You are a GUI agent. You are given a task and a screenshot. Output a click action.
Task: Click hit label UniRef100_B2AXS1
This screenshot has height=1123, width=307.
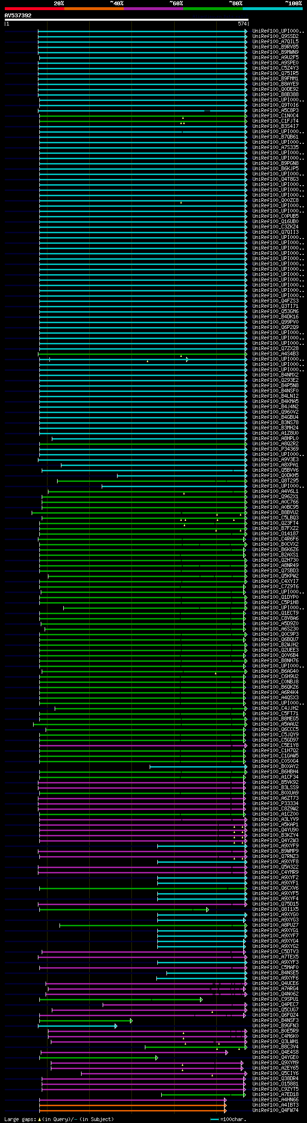pyautogui.click(x=275, y=555)
